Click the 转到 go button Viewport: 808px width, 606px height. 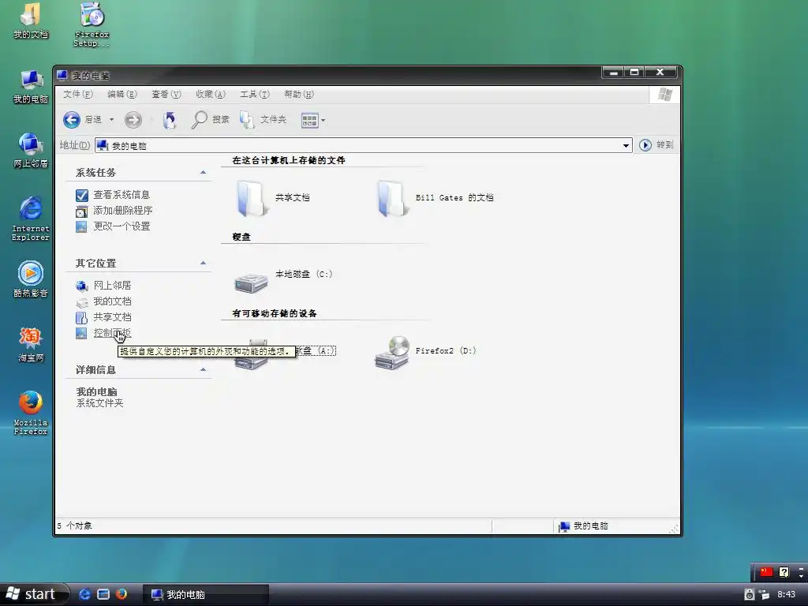pyautogui.click(x=656, y=145)
